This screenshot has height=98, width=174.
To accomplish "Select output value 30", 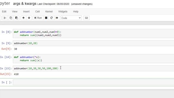I will pyautogui.click(x=15, y=49).
